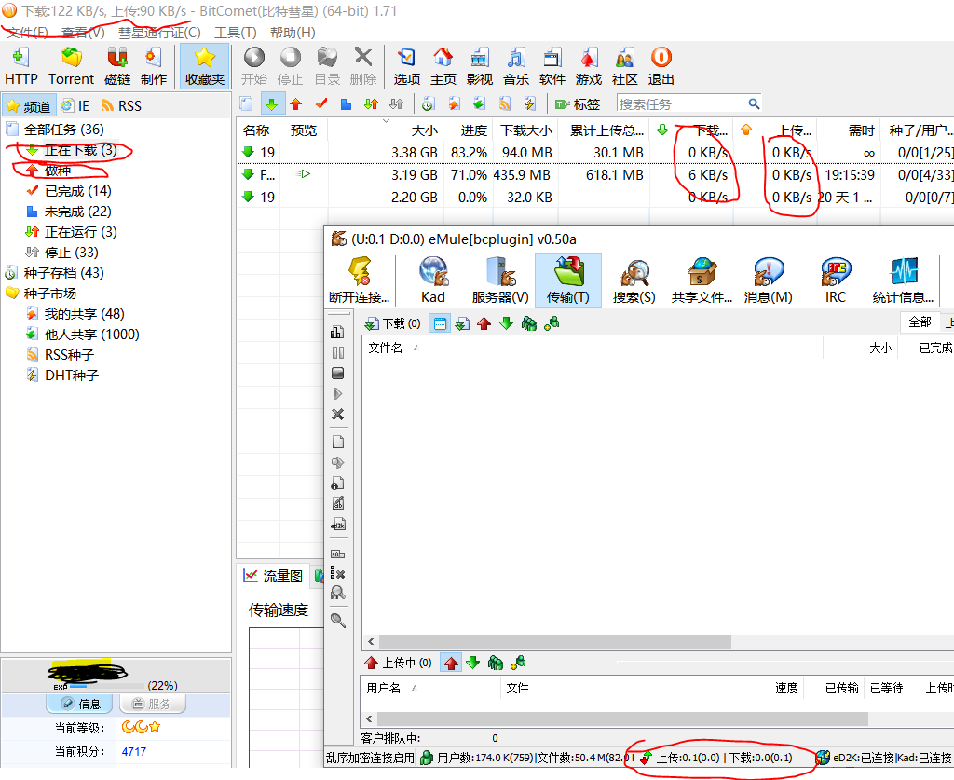Click the 信息 info button
Screen dimensions: 954x780
point(80,704)
